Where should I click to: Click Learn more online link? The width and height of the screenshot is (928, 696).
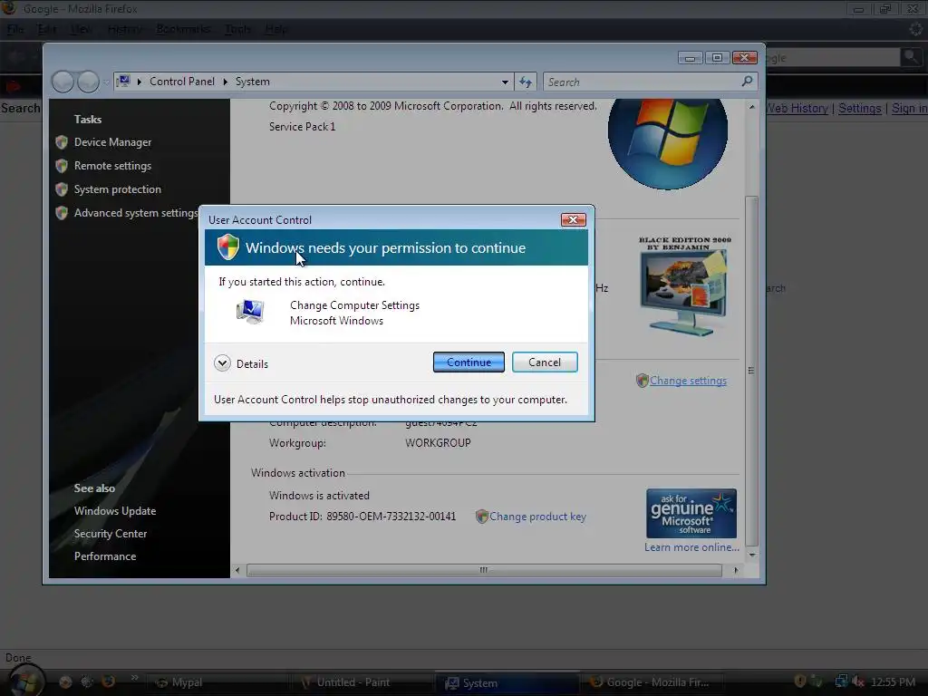click(691, 547)
